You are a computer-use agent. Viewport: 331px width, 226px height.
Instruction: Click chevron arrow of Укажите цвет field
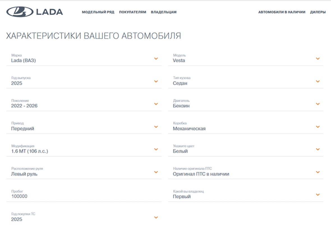point(318,149)
